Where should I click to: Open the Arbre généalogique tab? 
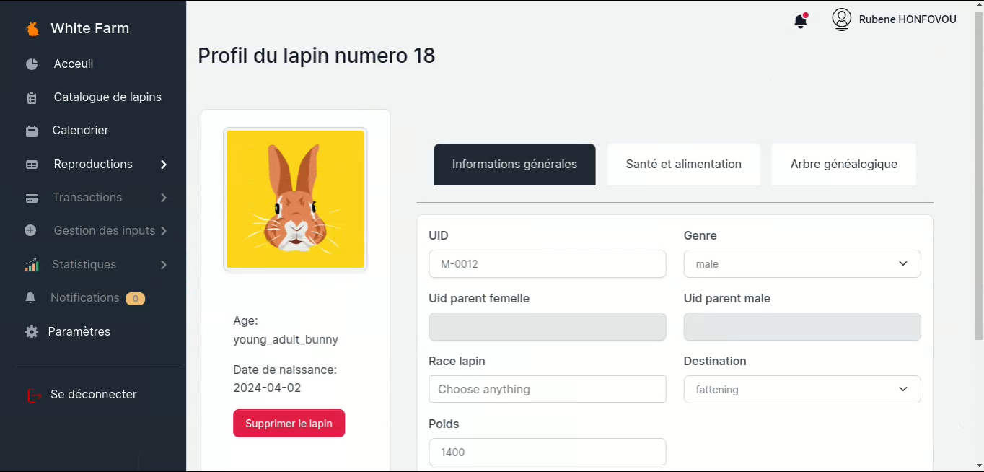(843, 165)
